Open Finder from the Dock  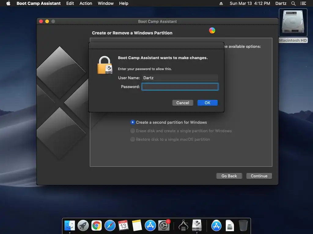(x=70, y=226)
